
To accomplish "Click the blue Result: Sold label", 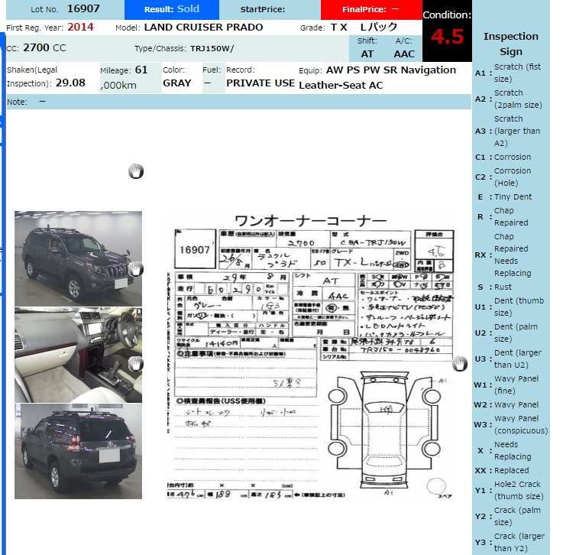I will (171, 9).
